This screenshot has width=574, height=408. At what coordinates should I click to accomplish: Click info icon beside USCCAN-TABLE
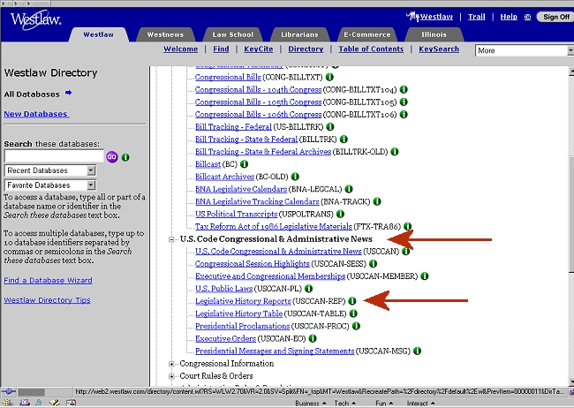point(353,314)
